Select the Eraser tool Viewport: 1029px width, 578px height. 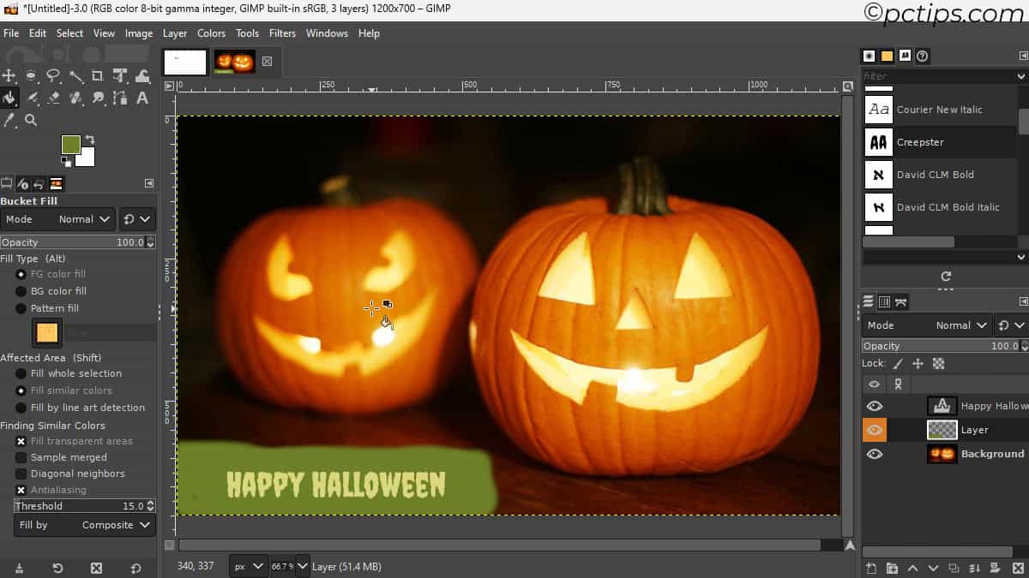point(54,98)
